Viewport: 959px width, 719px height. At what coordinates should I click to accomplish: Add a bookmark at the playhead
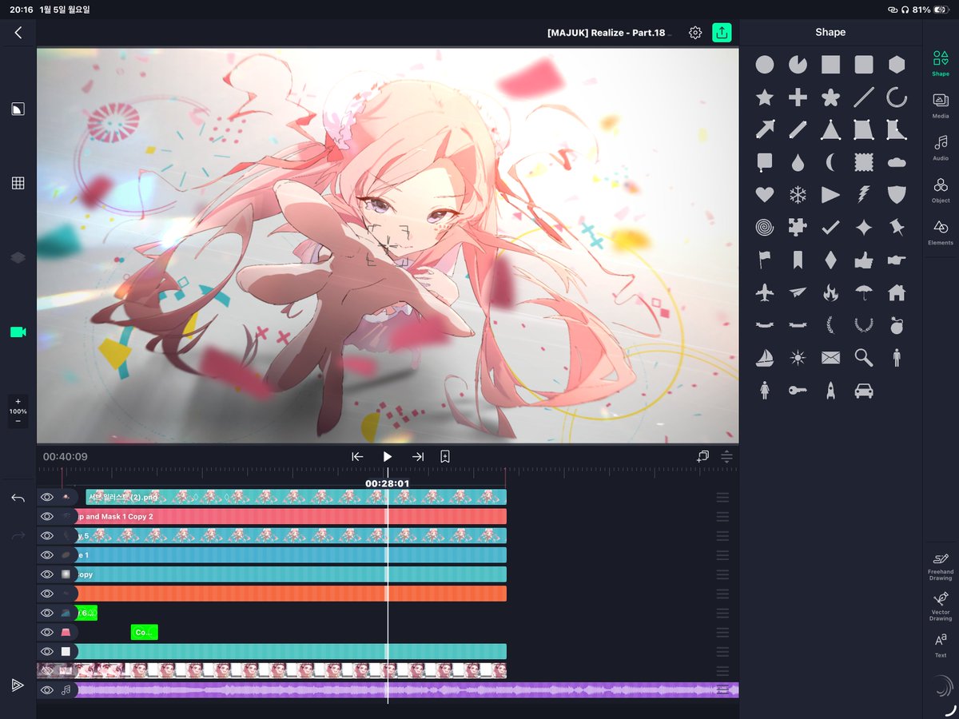coord(445,456)
